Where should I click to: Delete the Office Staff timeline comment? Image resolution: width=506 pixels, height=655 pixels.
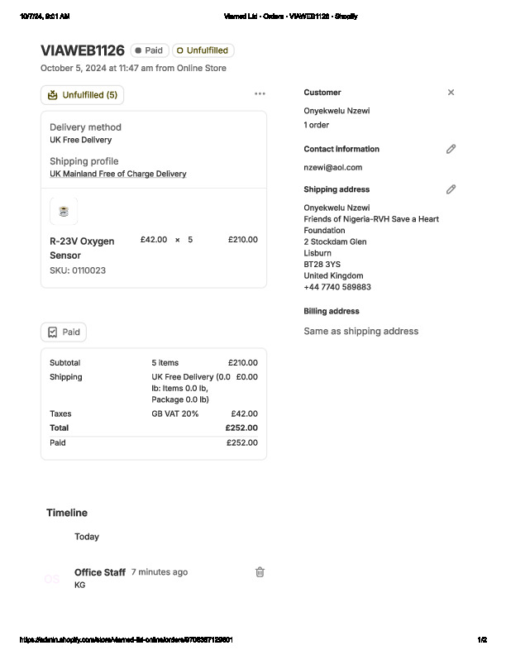point(260,571)
